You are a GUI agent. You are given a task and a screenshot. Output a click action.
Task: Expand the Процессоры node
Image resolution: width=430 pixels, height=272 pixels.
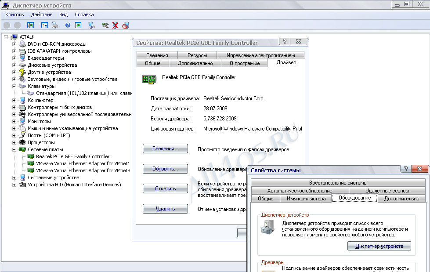(14, 142)
